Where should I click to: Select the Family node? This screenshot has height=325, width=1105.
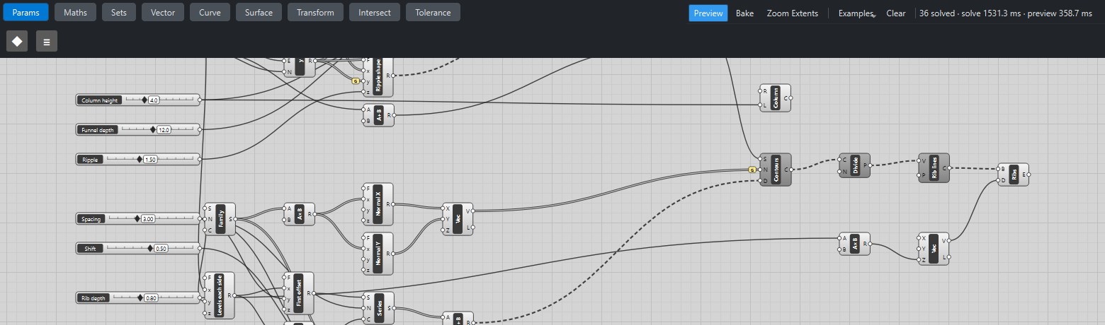220,219
